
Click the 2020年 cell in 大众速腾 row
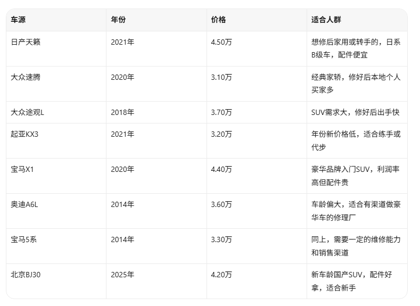pyautogui.click(x=157, y=84)
